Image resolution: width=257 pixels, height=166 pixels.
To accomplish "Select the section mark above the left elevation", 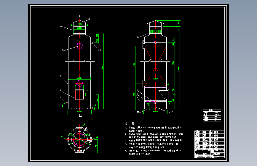I will (80, 16).
